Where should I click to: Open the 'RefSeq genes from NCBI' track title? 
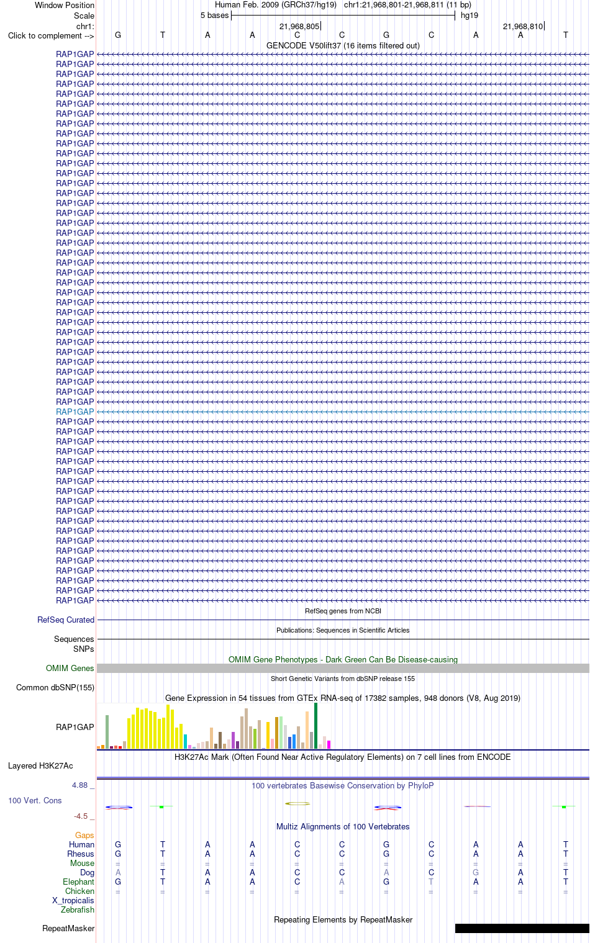(x=343, y=611)
